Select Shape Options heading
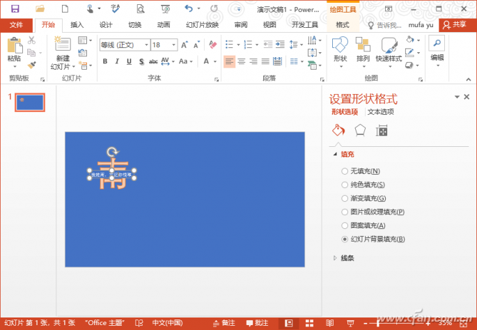Screen dimensions: 477x330 tap(345, 112)
